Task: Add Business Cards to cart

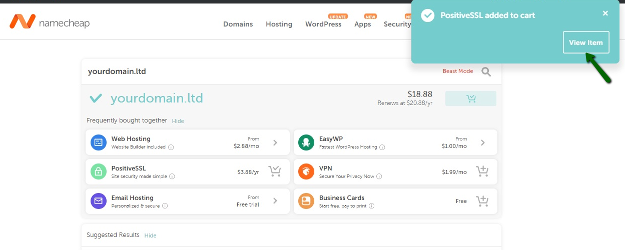Action: coord(482,201)
